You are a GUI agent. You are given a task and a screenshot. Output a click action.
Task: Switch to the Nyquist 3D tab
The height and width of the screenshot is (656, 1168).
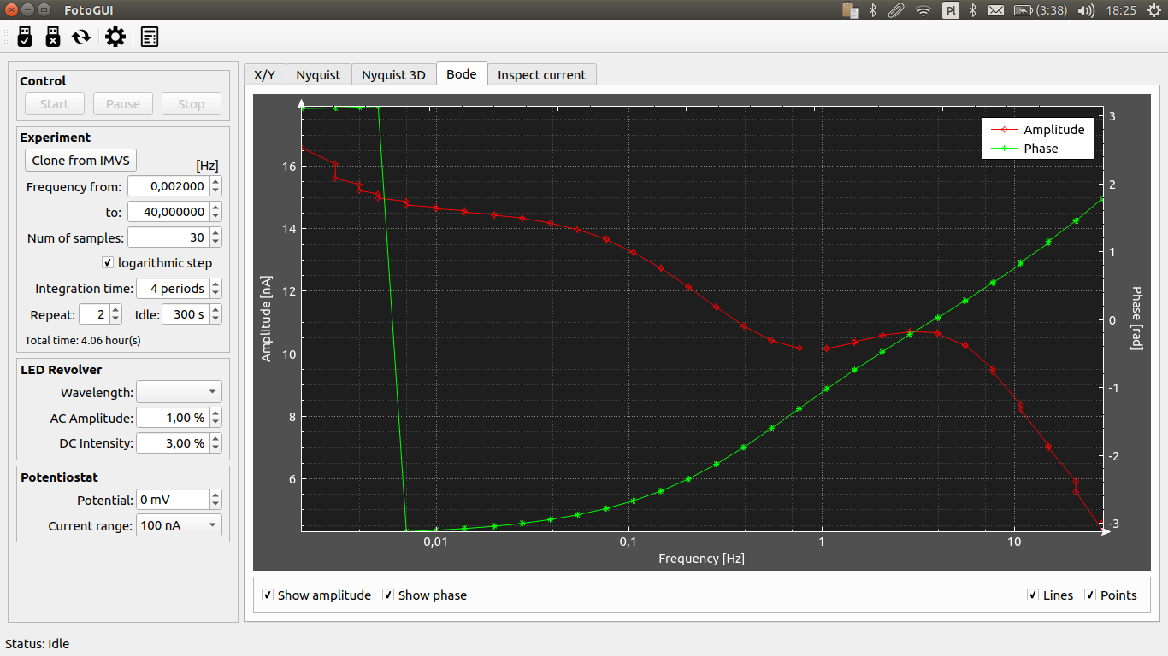click(x=393, y=74)
